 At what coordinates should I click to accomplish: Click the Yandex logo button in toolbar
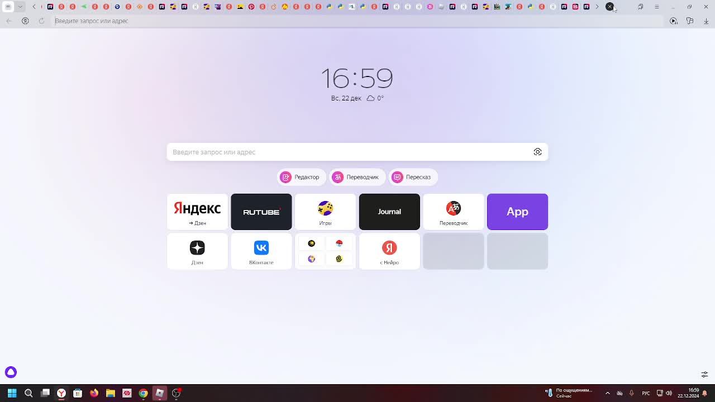click(25, 21)
